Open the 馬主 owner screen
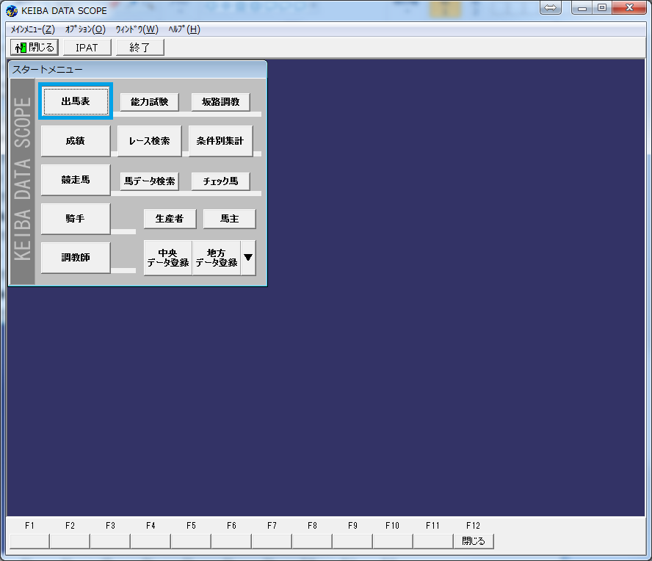 pos(229,219)
